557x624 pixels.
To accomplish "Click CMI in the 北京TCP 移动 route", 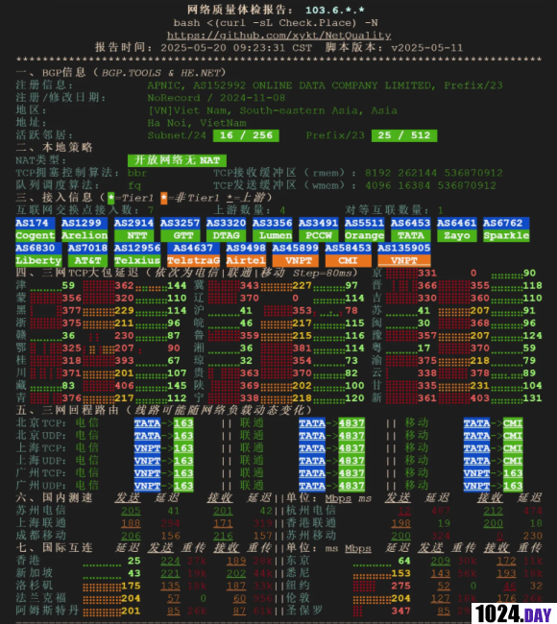I will pos(513,423).
